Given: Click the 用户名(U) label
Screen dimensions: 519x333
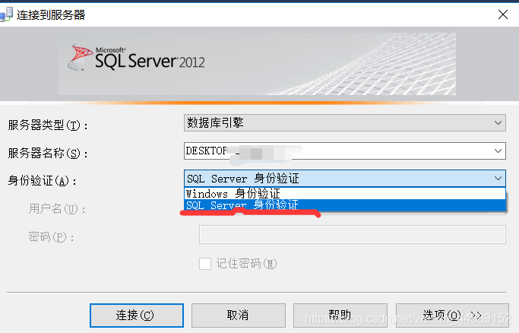Looking at the screenshot, I should 57,209.
